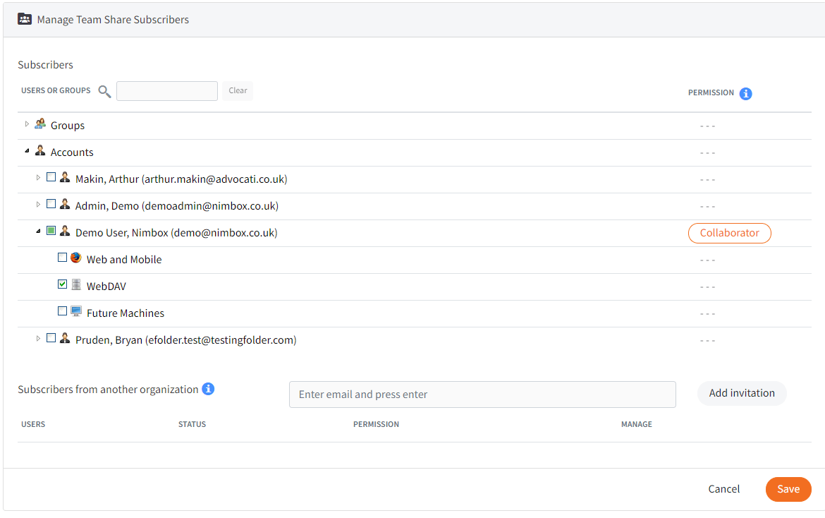Click the Permission info icon
This screenshot has height=518, width=825.
[x=745, y=93]
